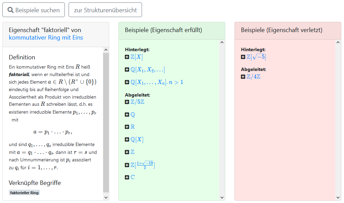344x203 pixels.
Task: Click plus icon beside ℚ[X₁,…,Xₙ], n>1
Action: 127,82
